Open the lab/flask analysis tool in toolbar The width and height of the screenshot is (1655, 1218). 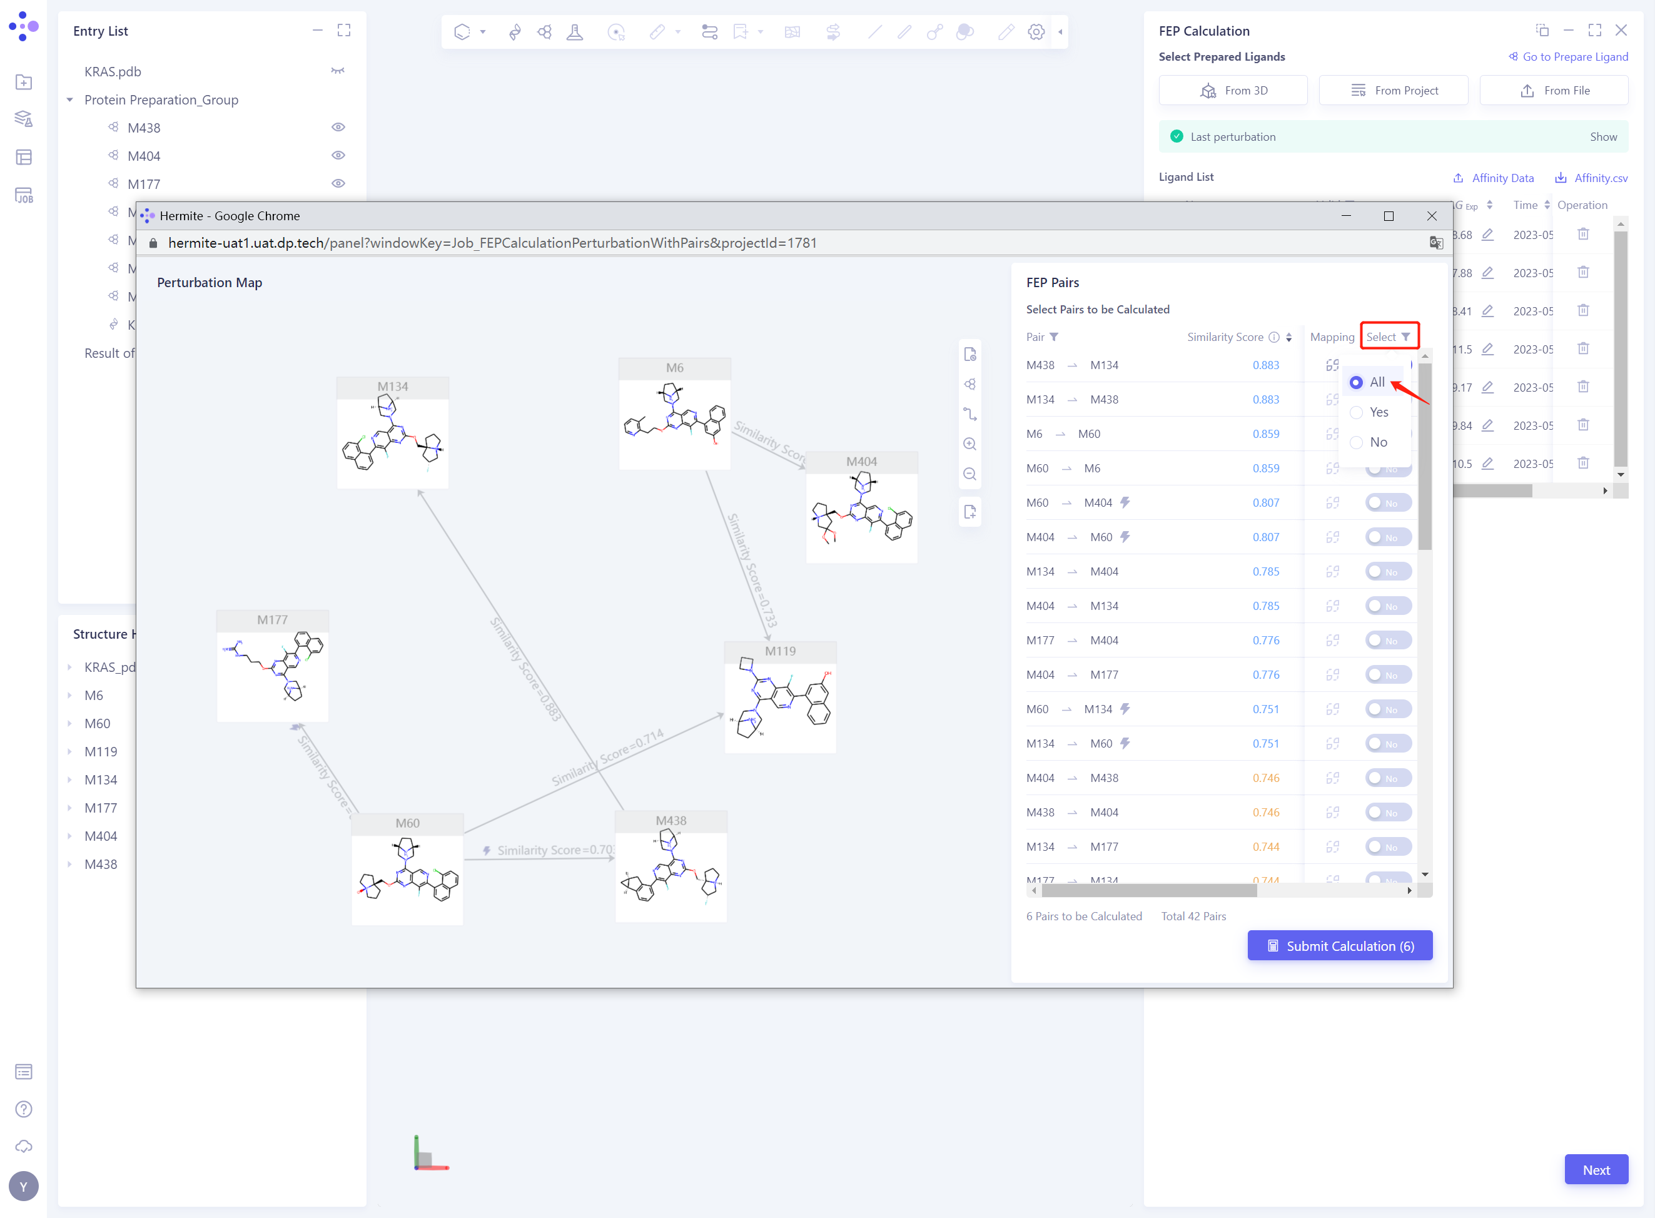pyautogui.click(x=575, y=32)
